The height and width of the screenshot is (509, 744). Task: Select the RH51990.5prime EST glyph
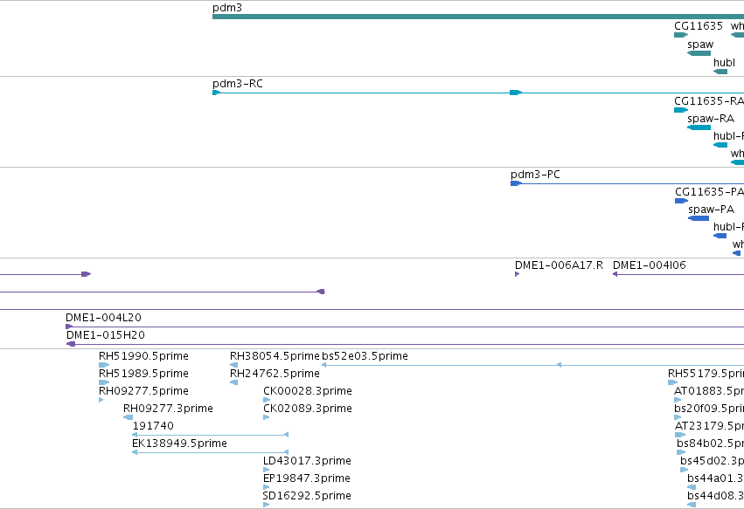[x=104, y=365]
